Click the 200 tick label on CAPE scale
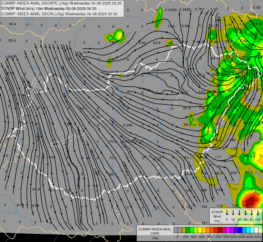The height and width of the screenshot is (242, 263). pos(186,237)
